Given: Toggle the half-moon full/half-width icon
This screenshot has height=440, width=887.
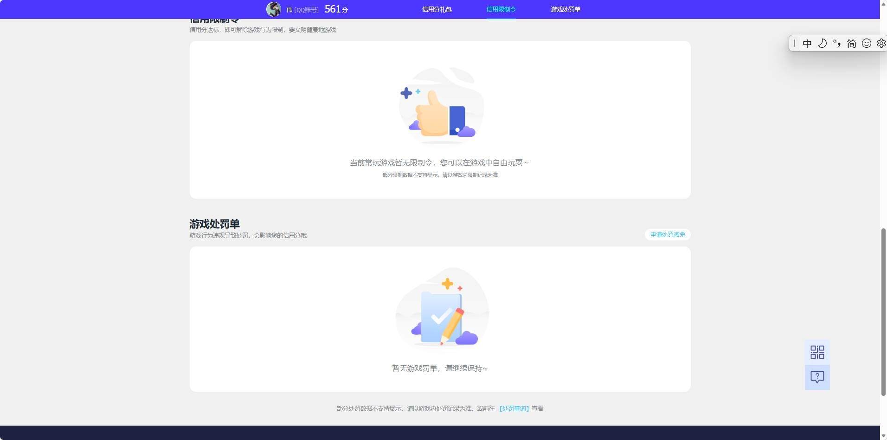Looking at the screenshot, I should pos(822,43).
